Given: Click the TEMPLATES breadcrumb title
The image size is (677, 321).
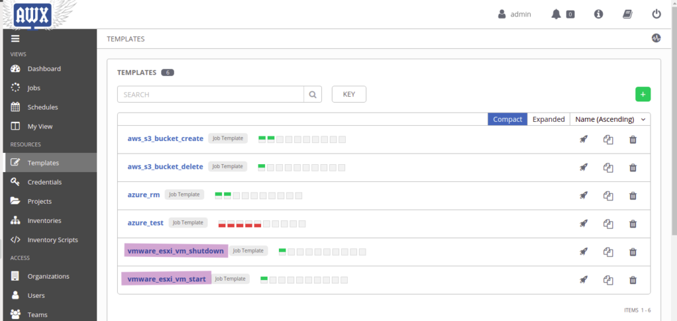Looking at the screenshot, I should pos(126,39).
